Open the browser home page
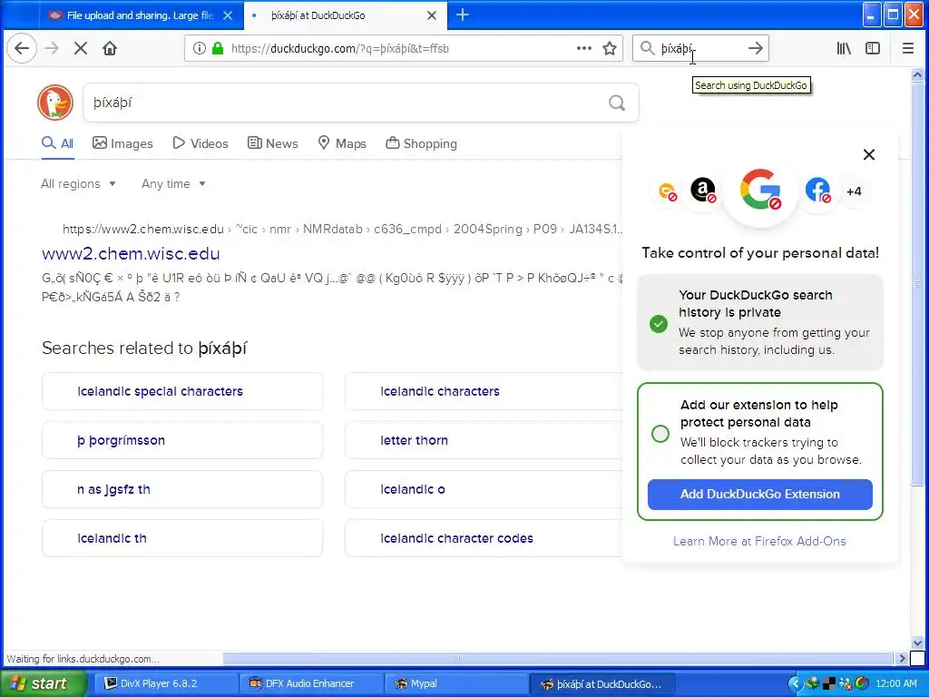 tap(110, 49)
